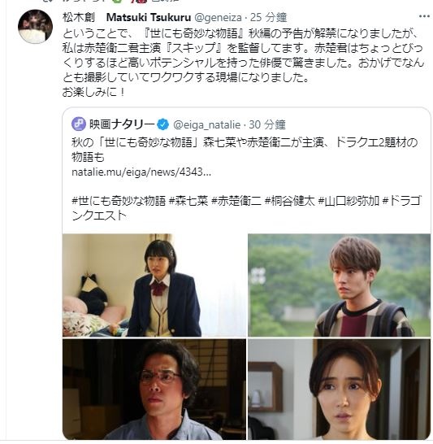Click Matsuki Tsukuru's profile avatar

pyautogui.click(x=36, y=27)
